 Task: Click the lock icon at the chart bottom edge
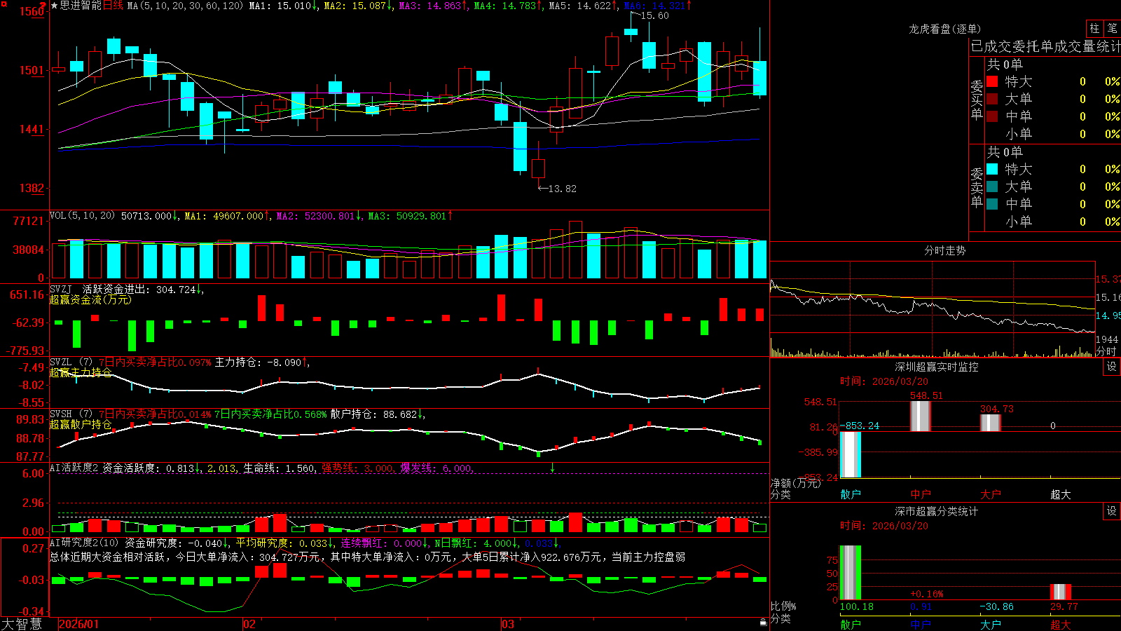pos(764,622)
